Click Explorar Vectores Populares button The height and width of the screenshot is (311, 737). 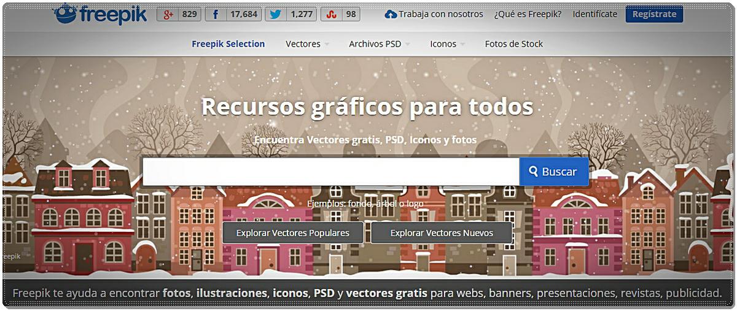click(293, 233)
